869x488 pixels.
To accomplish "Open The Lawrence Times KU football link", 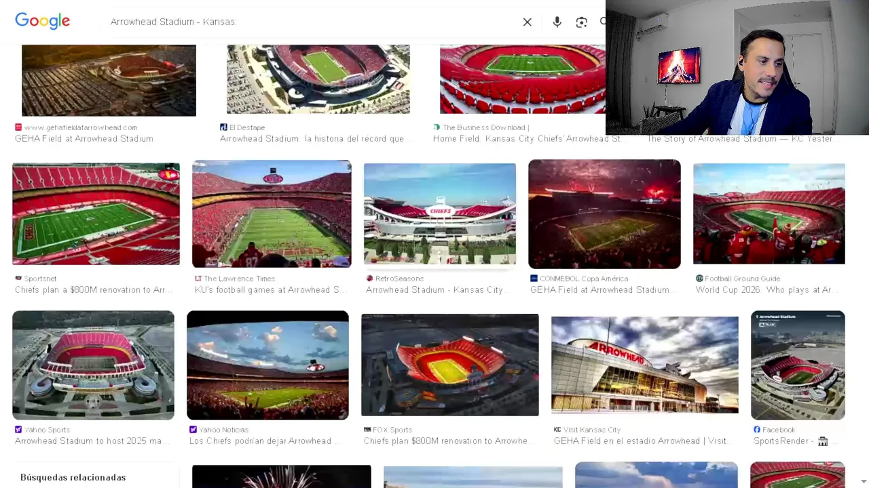I will (271, 289).
